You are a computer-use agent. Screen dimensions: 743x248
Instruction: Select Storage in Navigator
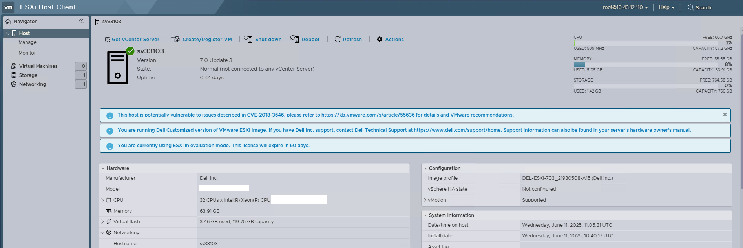[x=28, y=75]
